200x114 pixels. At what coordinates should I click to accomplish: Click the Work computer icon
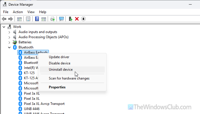pyautogui.click(x=9, y=27)
